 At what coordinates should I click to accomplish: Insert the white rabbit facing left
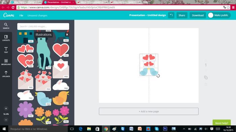pos(25,95)
